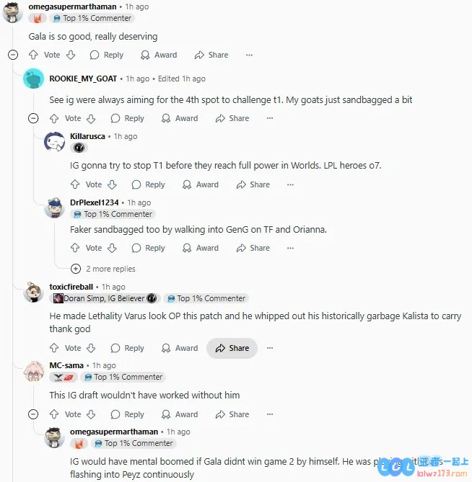472x482 pixels.
Task: Share toxicfireball's highlighted comment
Action: pyautogui.click(x=232, y=348)
